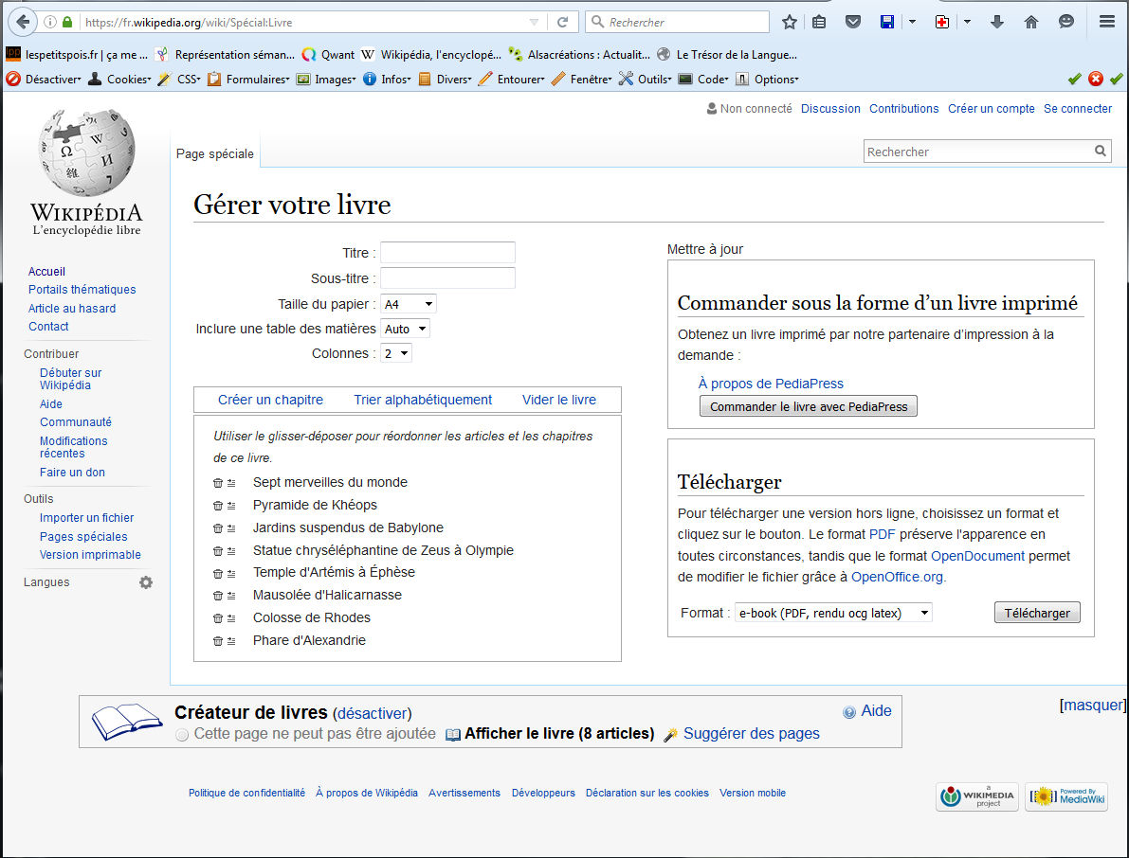Click into the Titre text field
The image size is (1129, 858).
point(447,253)
